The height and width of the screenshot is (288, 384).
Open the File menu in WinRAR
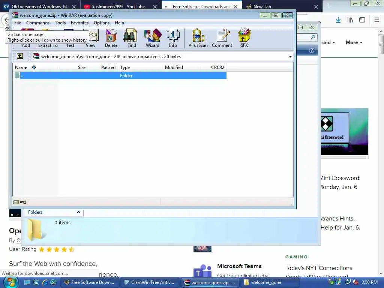[x=18, y=23]
